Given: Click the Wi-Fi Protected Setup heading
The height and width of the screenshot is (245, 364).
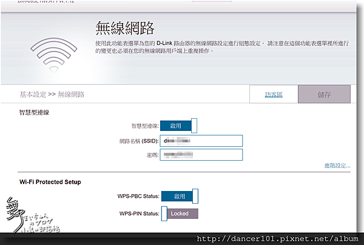Looking at the screenshot, I should coord(50,182).
